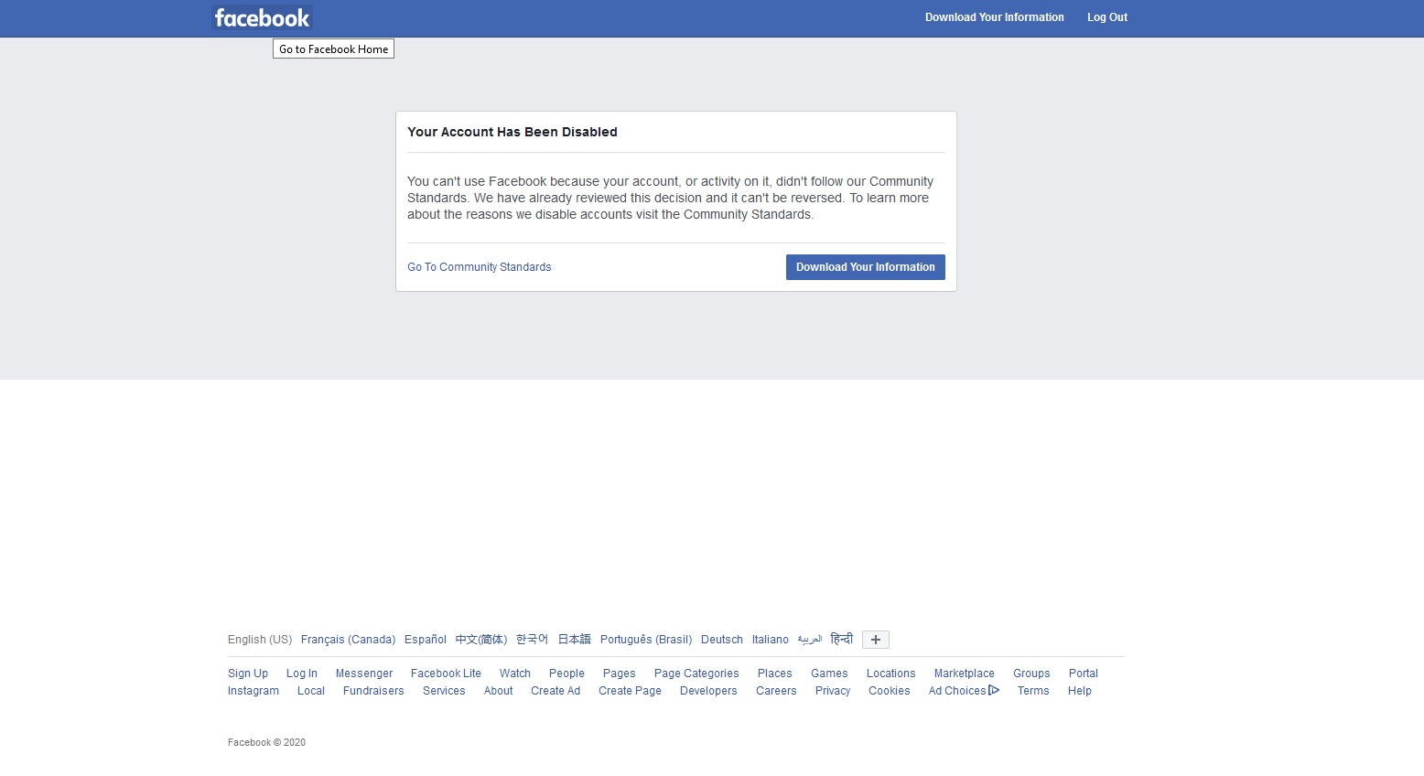Click Log Out in the top bar
1424x776 pixels.
(1107, 17)
